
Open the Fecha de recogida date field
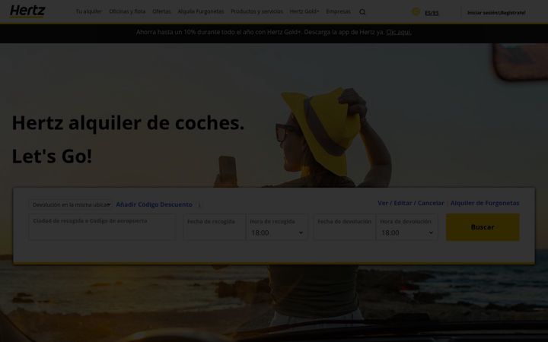click(215, 227)
